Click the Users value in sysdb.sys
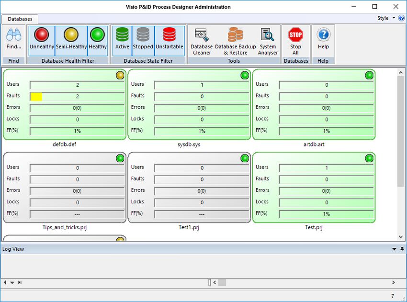The height and width of the screenshot is (302, 407). click(x=202, y=85)
